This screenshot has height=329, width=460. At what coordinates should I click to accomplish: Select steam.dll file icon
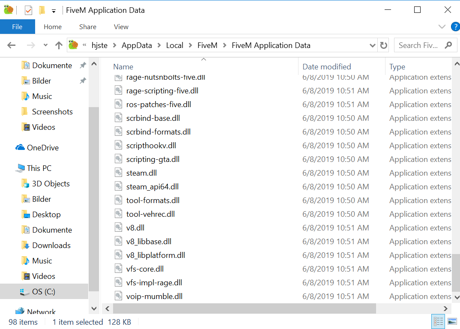point(119,173)
